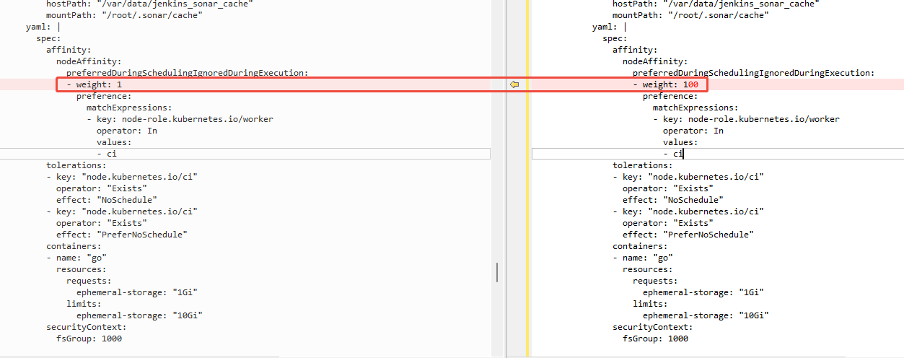Click 'operator: In' in right pane

point(693,131)
